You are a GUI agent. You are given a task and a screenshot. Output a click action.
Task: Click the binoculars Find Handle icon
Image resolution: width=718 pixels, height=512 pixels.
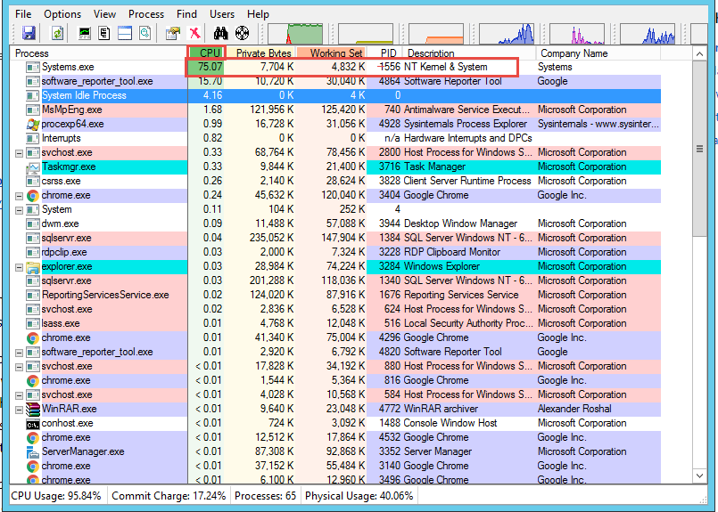click(x=220, y=33)
